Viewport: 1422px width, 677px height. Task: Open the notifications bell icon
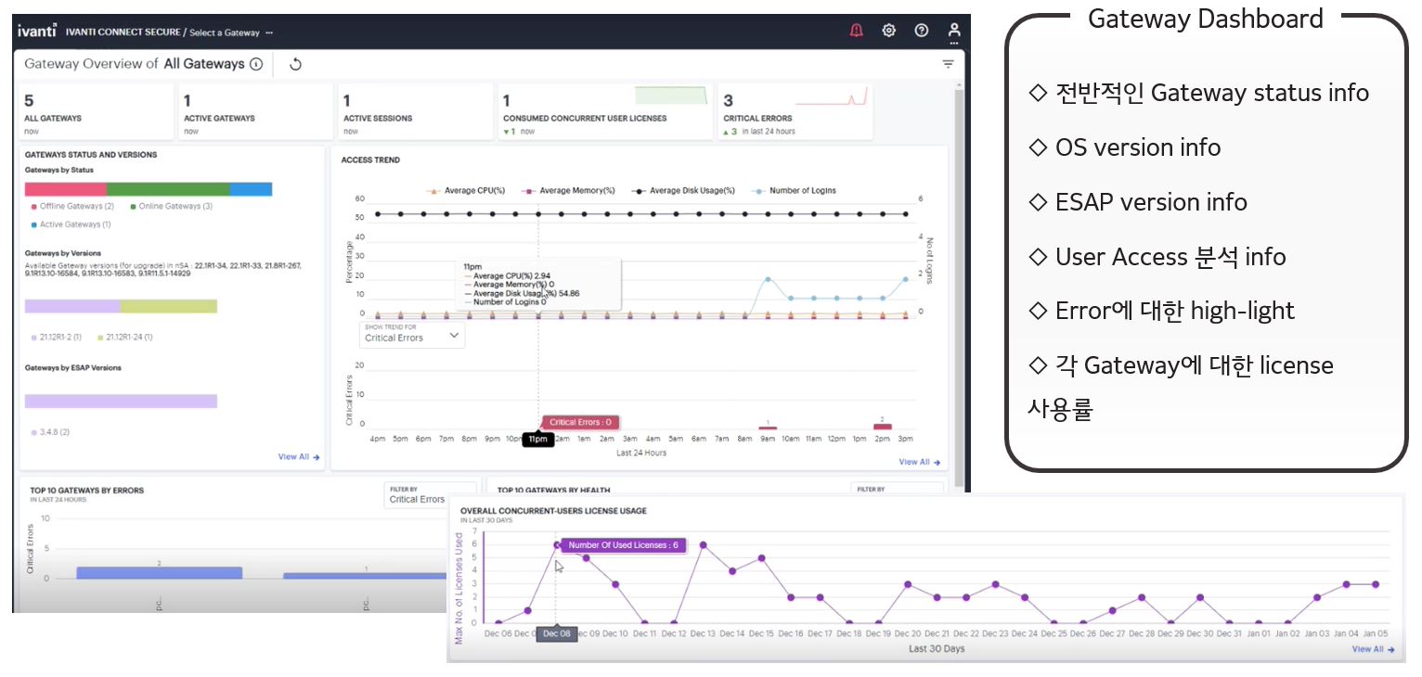856,31
